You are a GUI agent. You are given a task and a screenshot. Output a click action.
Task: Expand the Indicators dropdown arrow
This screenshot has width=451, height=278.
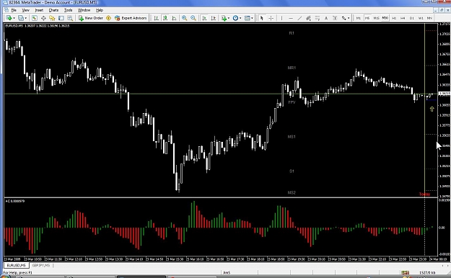pyautogui.click(x=229, y=18)
